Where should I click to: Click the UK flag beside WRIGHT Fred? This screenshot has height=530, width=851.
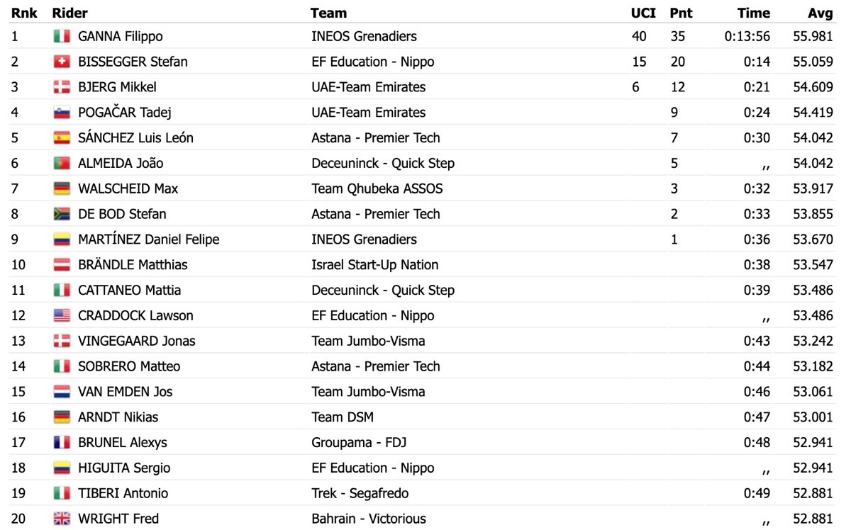[62, 519]
